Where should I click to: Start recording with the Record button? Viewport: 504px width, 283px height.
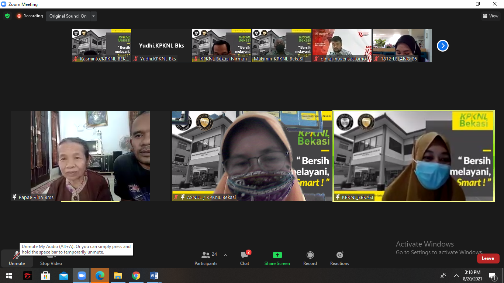(310, 258)
